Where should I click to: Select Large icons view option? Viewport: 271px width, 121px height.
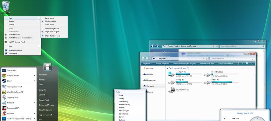49,18
